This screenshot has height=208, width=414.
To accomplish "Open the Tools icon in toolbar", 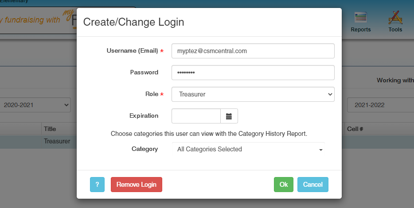I will 395,22.
